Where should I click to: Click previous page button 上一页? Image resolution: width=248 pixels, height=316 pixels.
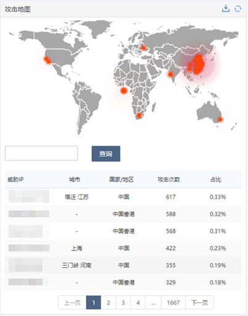click(72, 302)
